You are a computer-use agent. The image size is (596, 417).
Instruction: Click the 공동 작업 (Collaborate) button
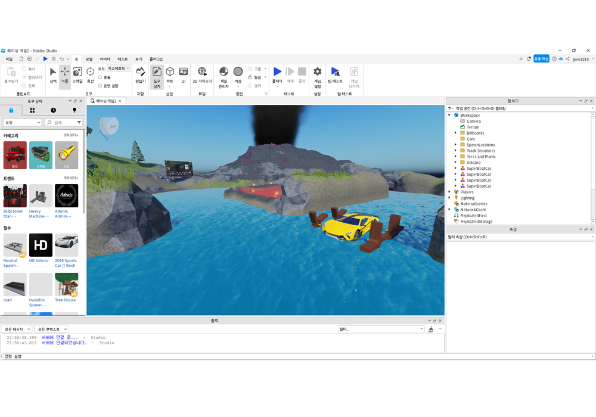click(x=541, y=59)
